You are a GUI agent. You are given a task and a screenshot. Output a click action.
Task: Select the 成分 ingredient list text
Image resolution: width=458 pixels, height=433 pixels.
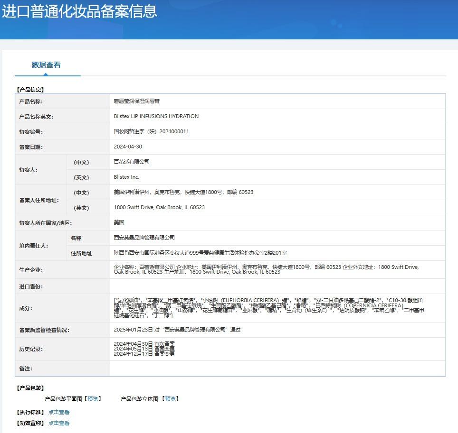pyautogui.click(x=269, y=308)
